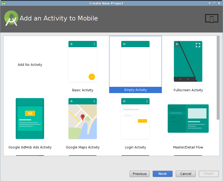Close the Create New Project window

click(219, 3)
